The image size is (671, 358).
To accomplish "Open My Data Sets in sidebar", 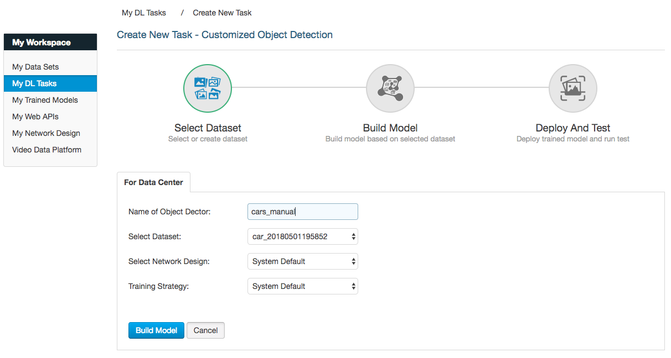I will click(x=35, y=67).
